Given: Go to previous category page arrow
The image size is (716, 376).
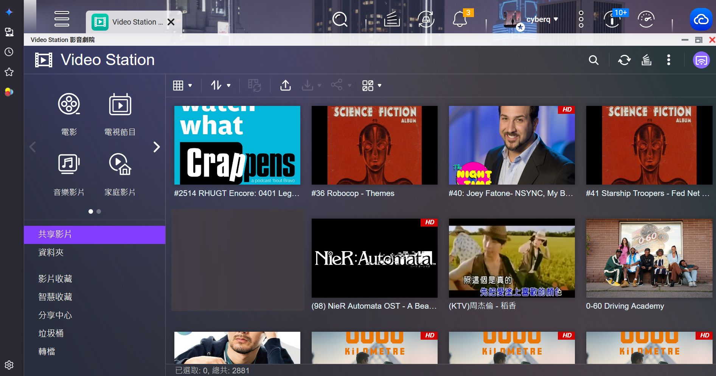Looking at the screenshot, I should tap(33, 147).
